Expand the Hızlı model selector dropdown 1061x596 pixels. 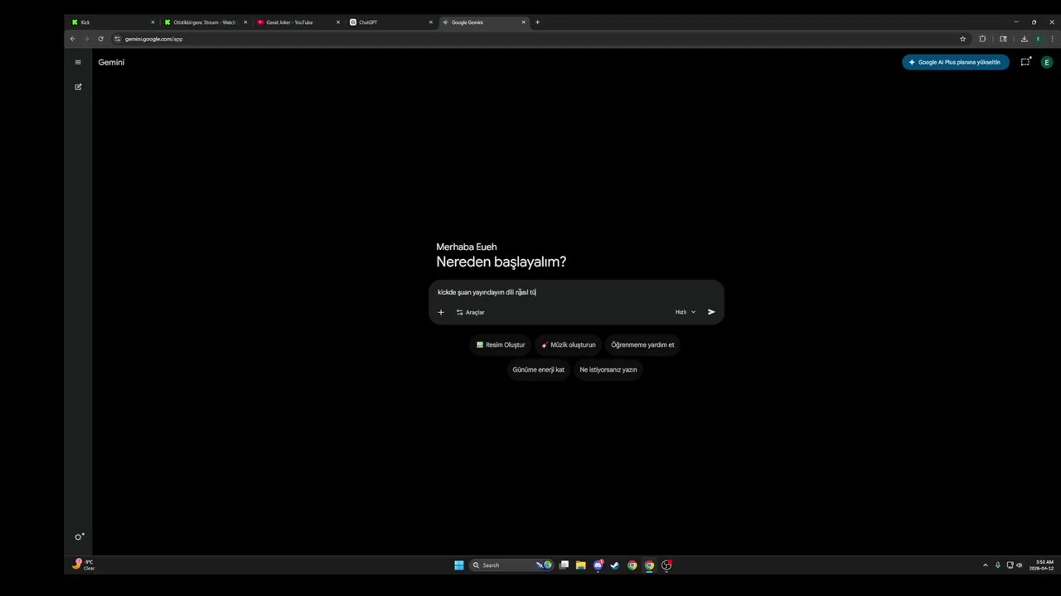coord(686,312)
